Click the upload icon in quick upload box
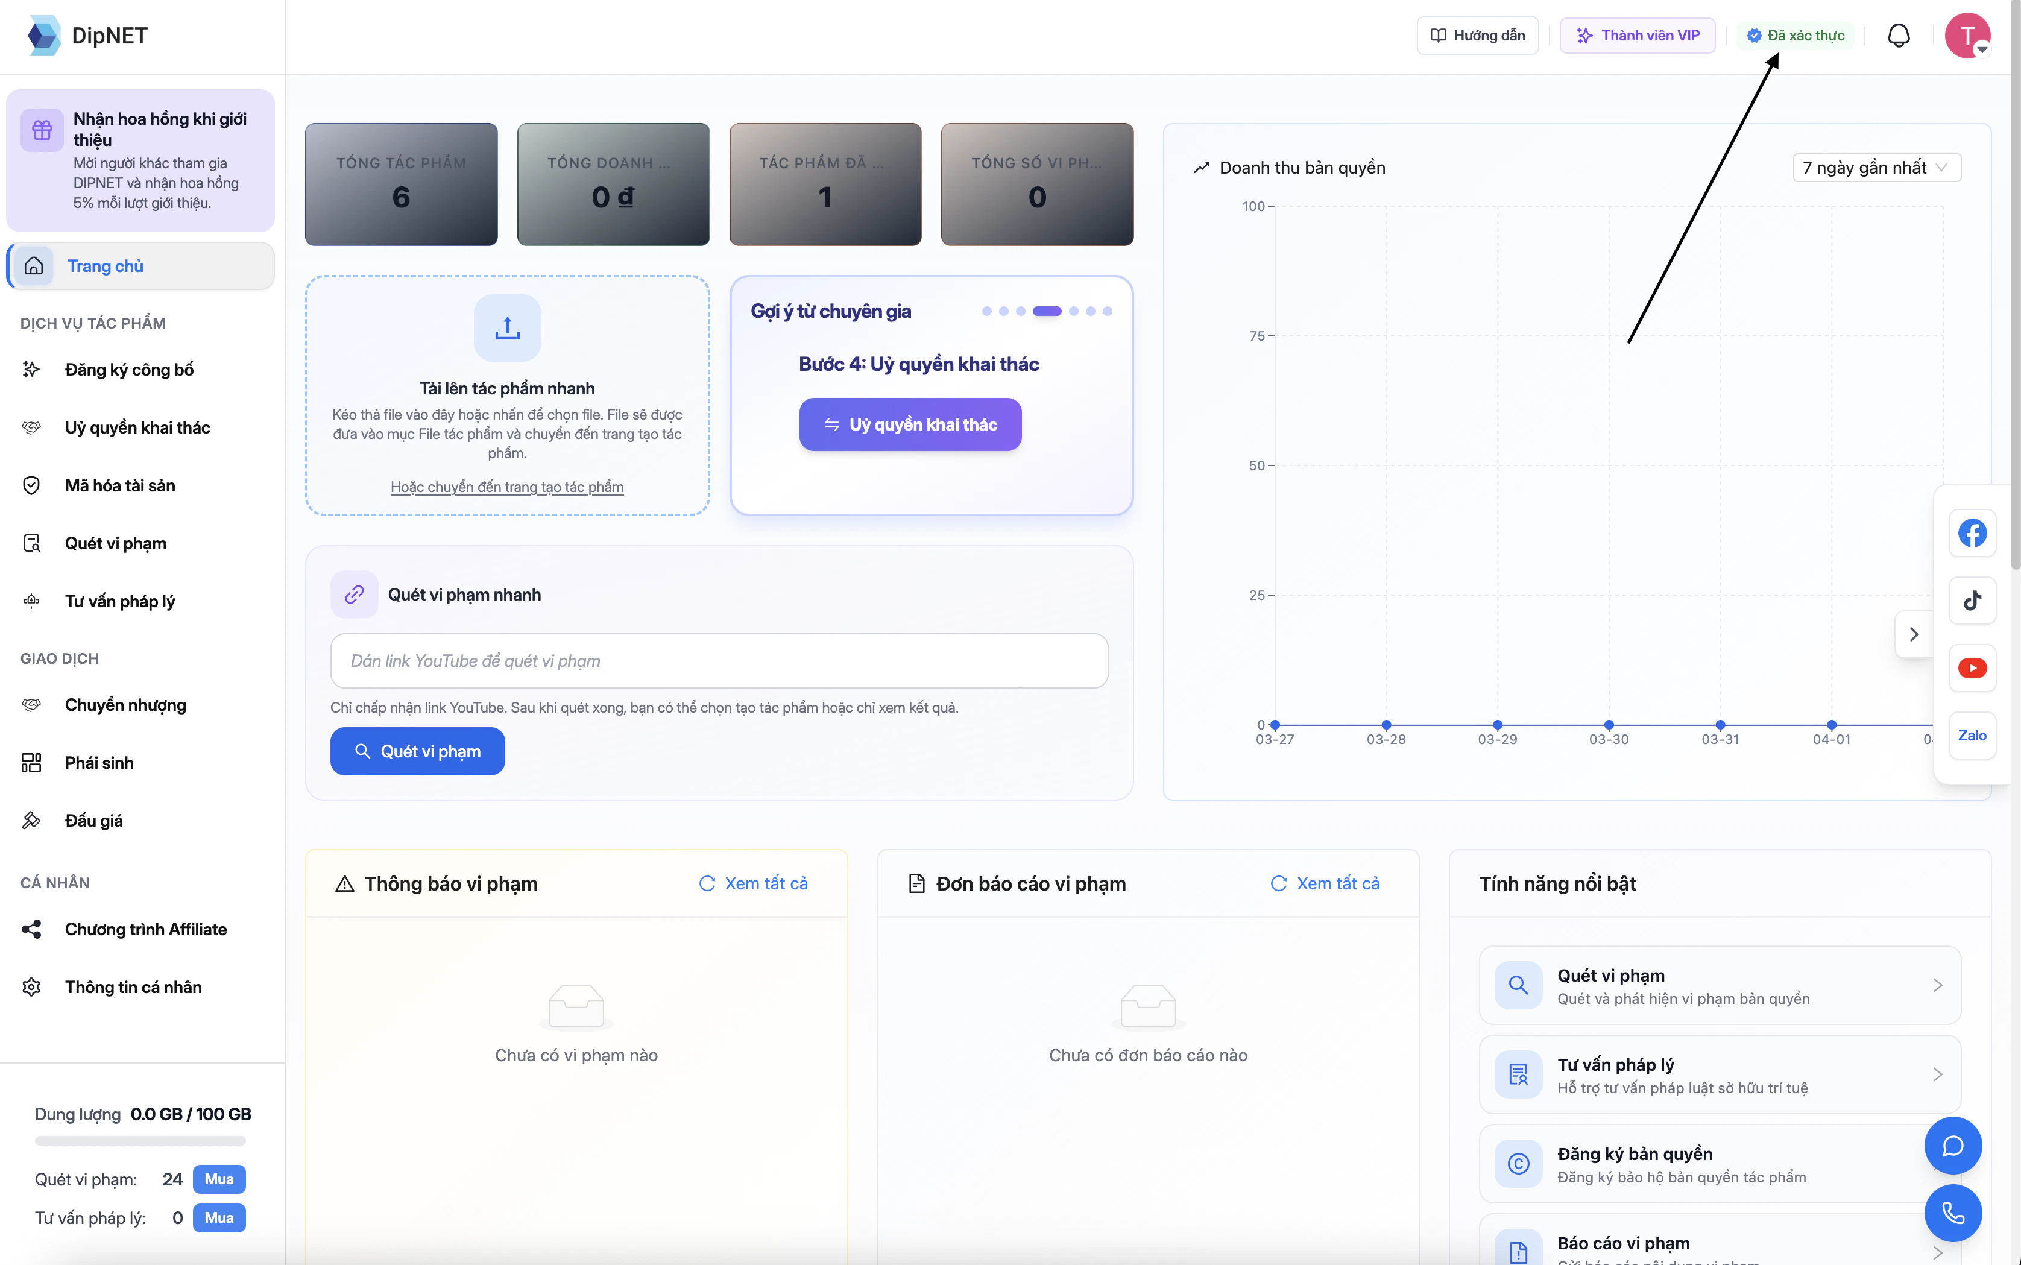This screenshot has height=1265, width=2021. click(507, 328)
